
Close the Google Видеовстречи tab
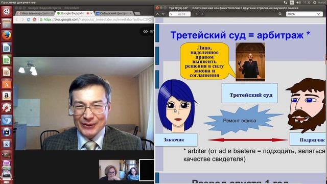pos(91,13)
